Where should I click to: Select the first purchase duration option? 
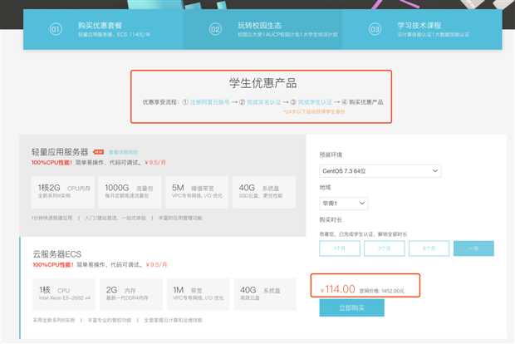pyautogui.click(x=340, y=248)
